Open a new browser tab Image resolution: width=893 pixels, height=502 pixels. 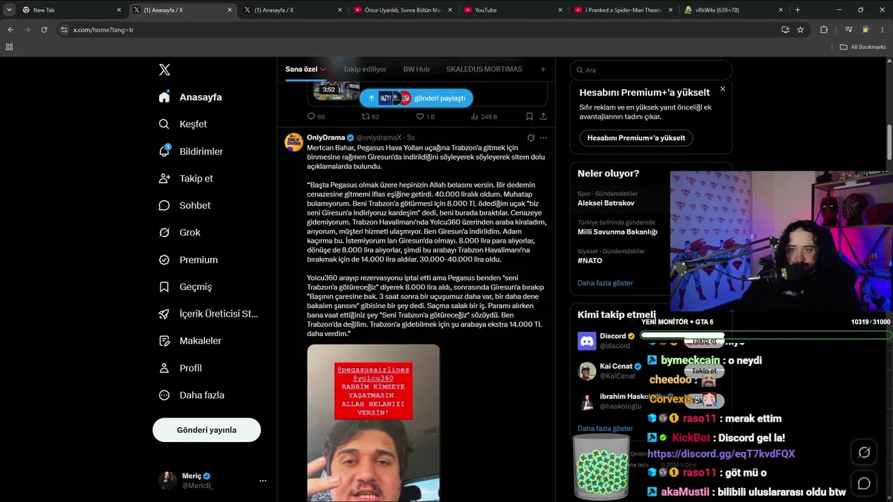[797, 10]
